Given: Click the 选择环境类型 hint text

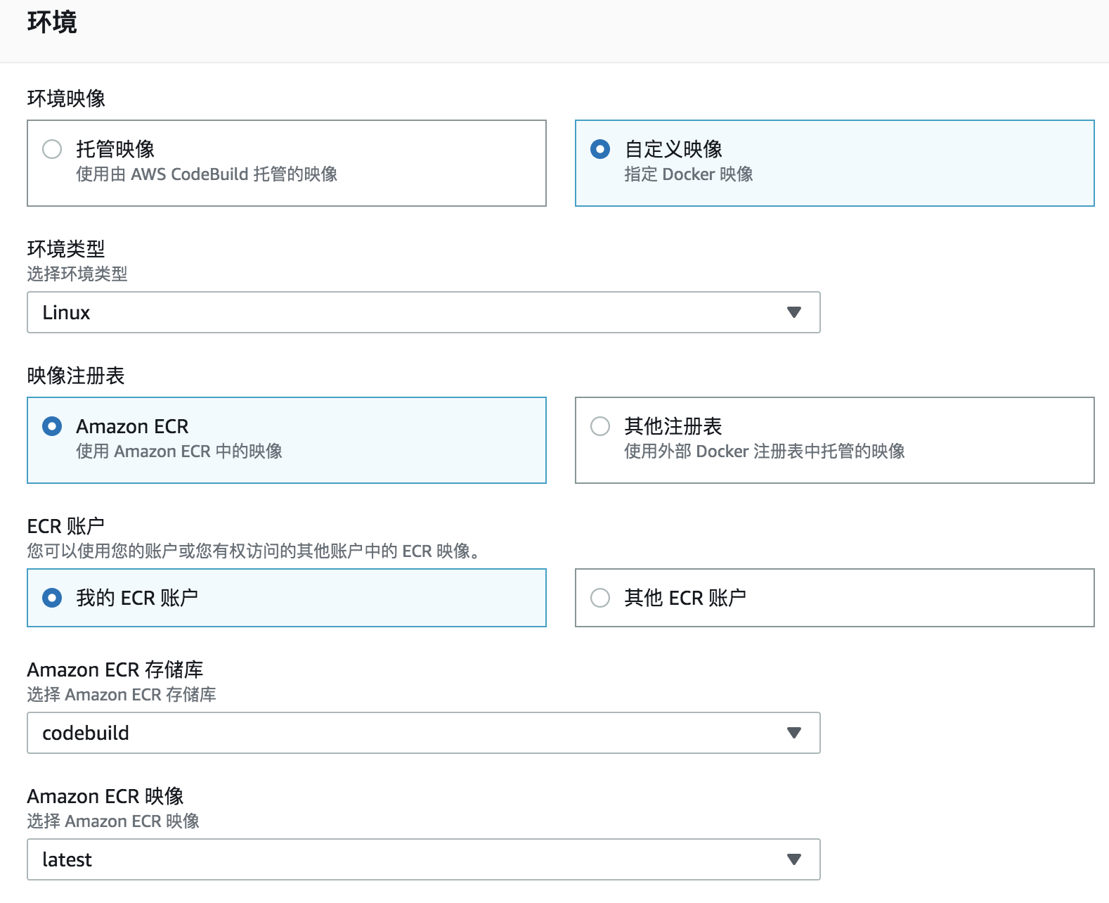Looking at the screenshot, I should [x=77, y=274].
